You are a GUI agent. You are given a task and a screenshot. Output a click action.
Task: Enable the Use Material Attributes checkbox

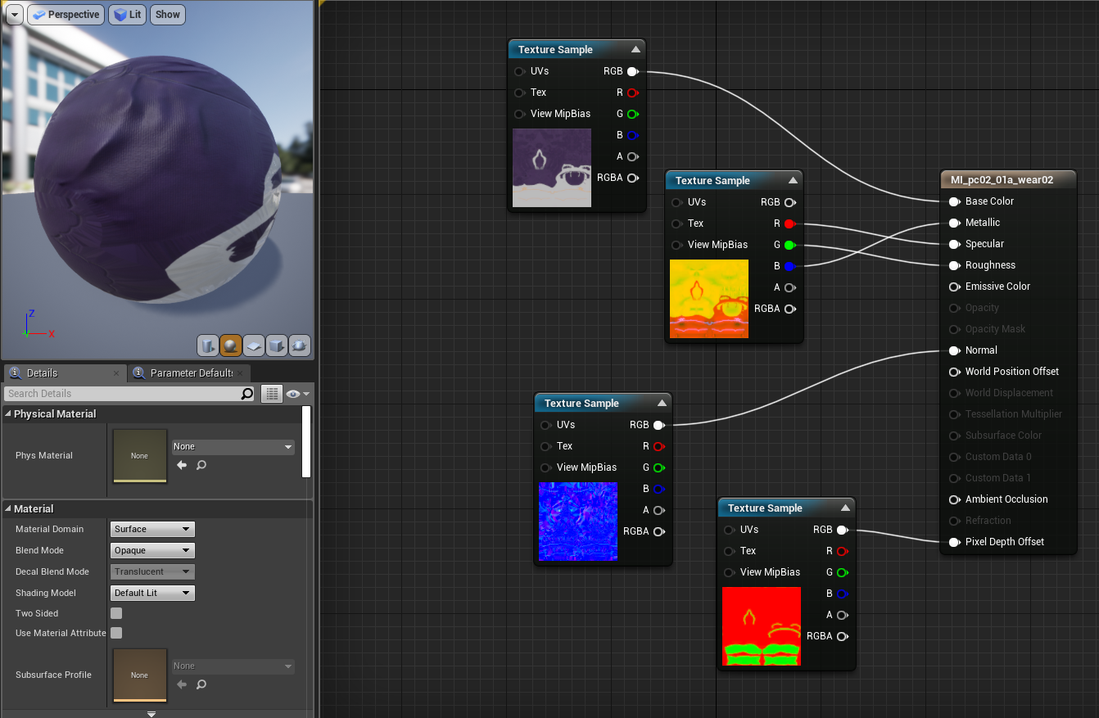click(116, 633)
